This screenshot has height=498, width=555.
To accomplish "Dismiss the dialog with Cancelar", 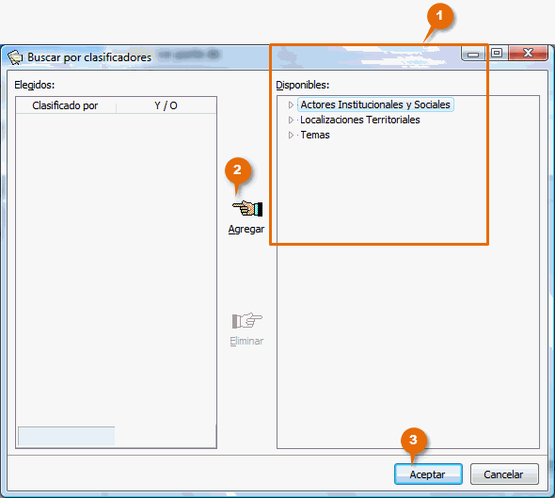I will click(504, 474).
